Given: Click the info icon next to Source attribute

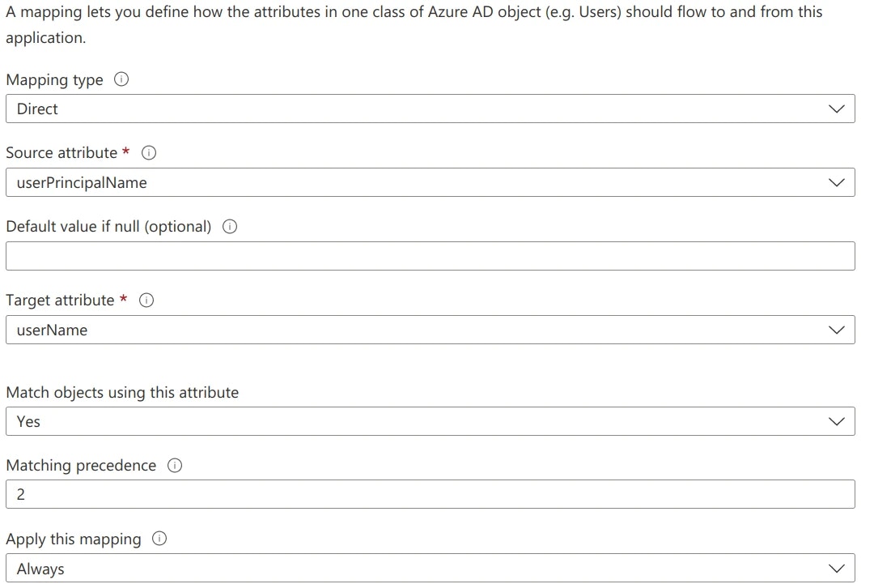Looking at the screenshot, I should pyautogui.click(x=149, y=153).
